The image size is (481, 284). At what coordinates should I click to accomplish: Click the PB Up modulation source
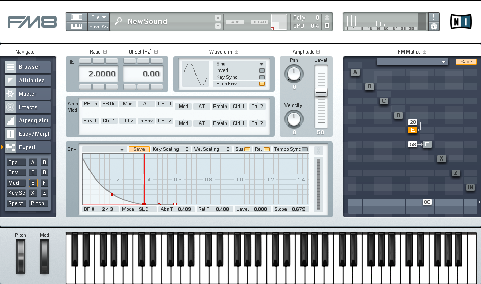point(91,104)
